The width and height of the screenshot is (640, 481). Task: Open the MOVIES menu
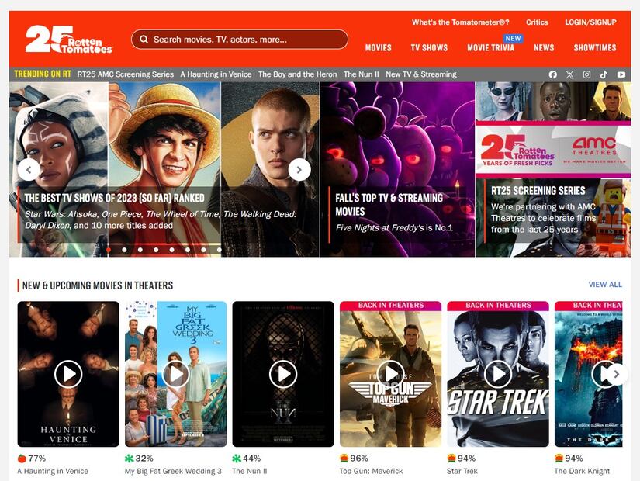tap(378, 47)
